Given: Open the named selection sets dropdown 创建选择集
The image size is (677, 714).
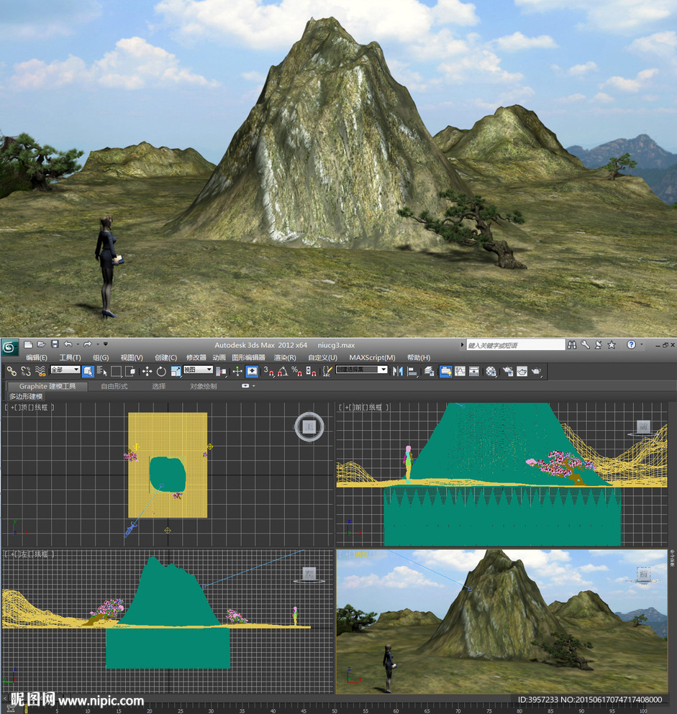Looking at the screenshot, I should coord(360,370).
